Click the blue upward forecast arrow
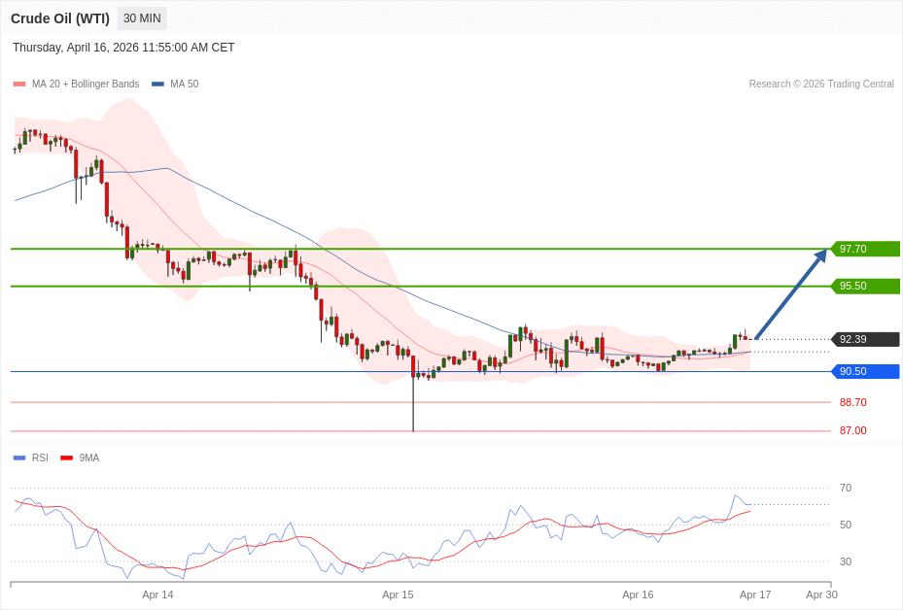Screen dimensions: 903x611 [790, 294]
